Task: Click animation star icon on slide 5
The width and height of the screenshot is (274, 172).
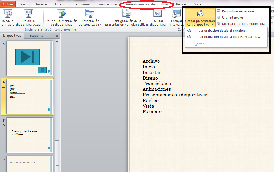Action: pyautogui.click(x=3, y=125)
